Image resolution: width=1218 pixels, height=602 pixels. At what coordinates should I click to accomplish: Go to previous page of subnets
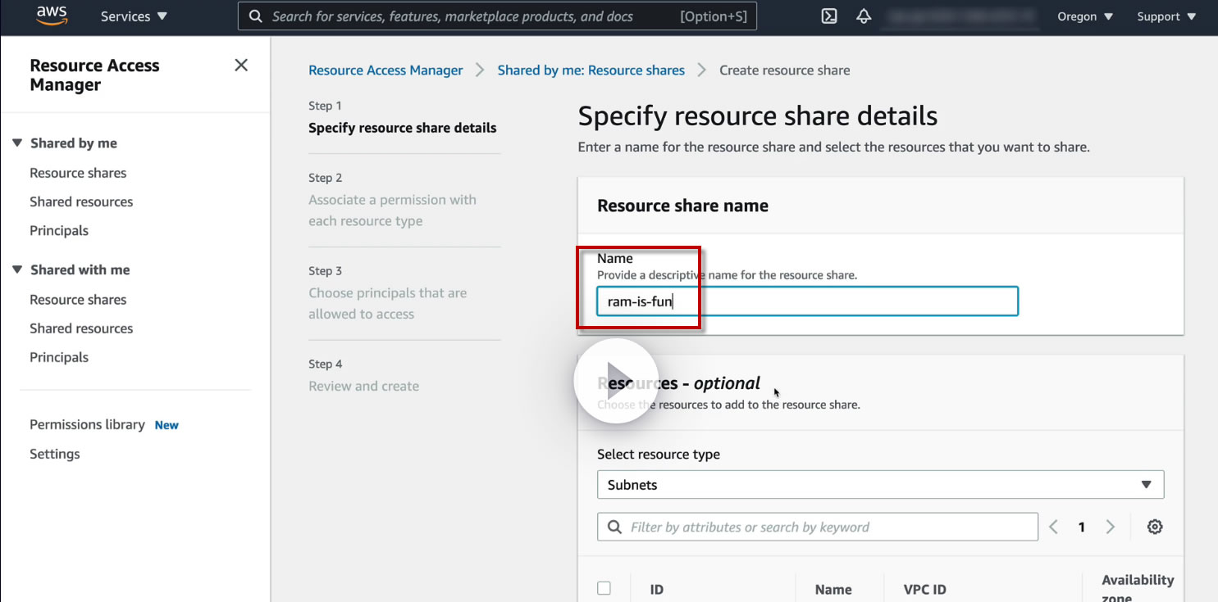tap(1054, 527)
